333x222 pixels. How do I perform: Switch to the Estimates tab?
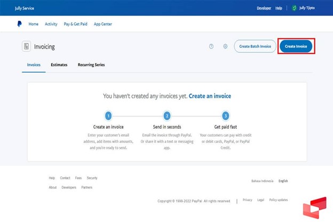pos(59,65)
